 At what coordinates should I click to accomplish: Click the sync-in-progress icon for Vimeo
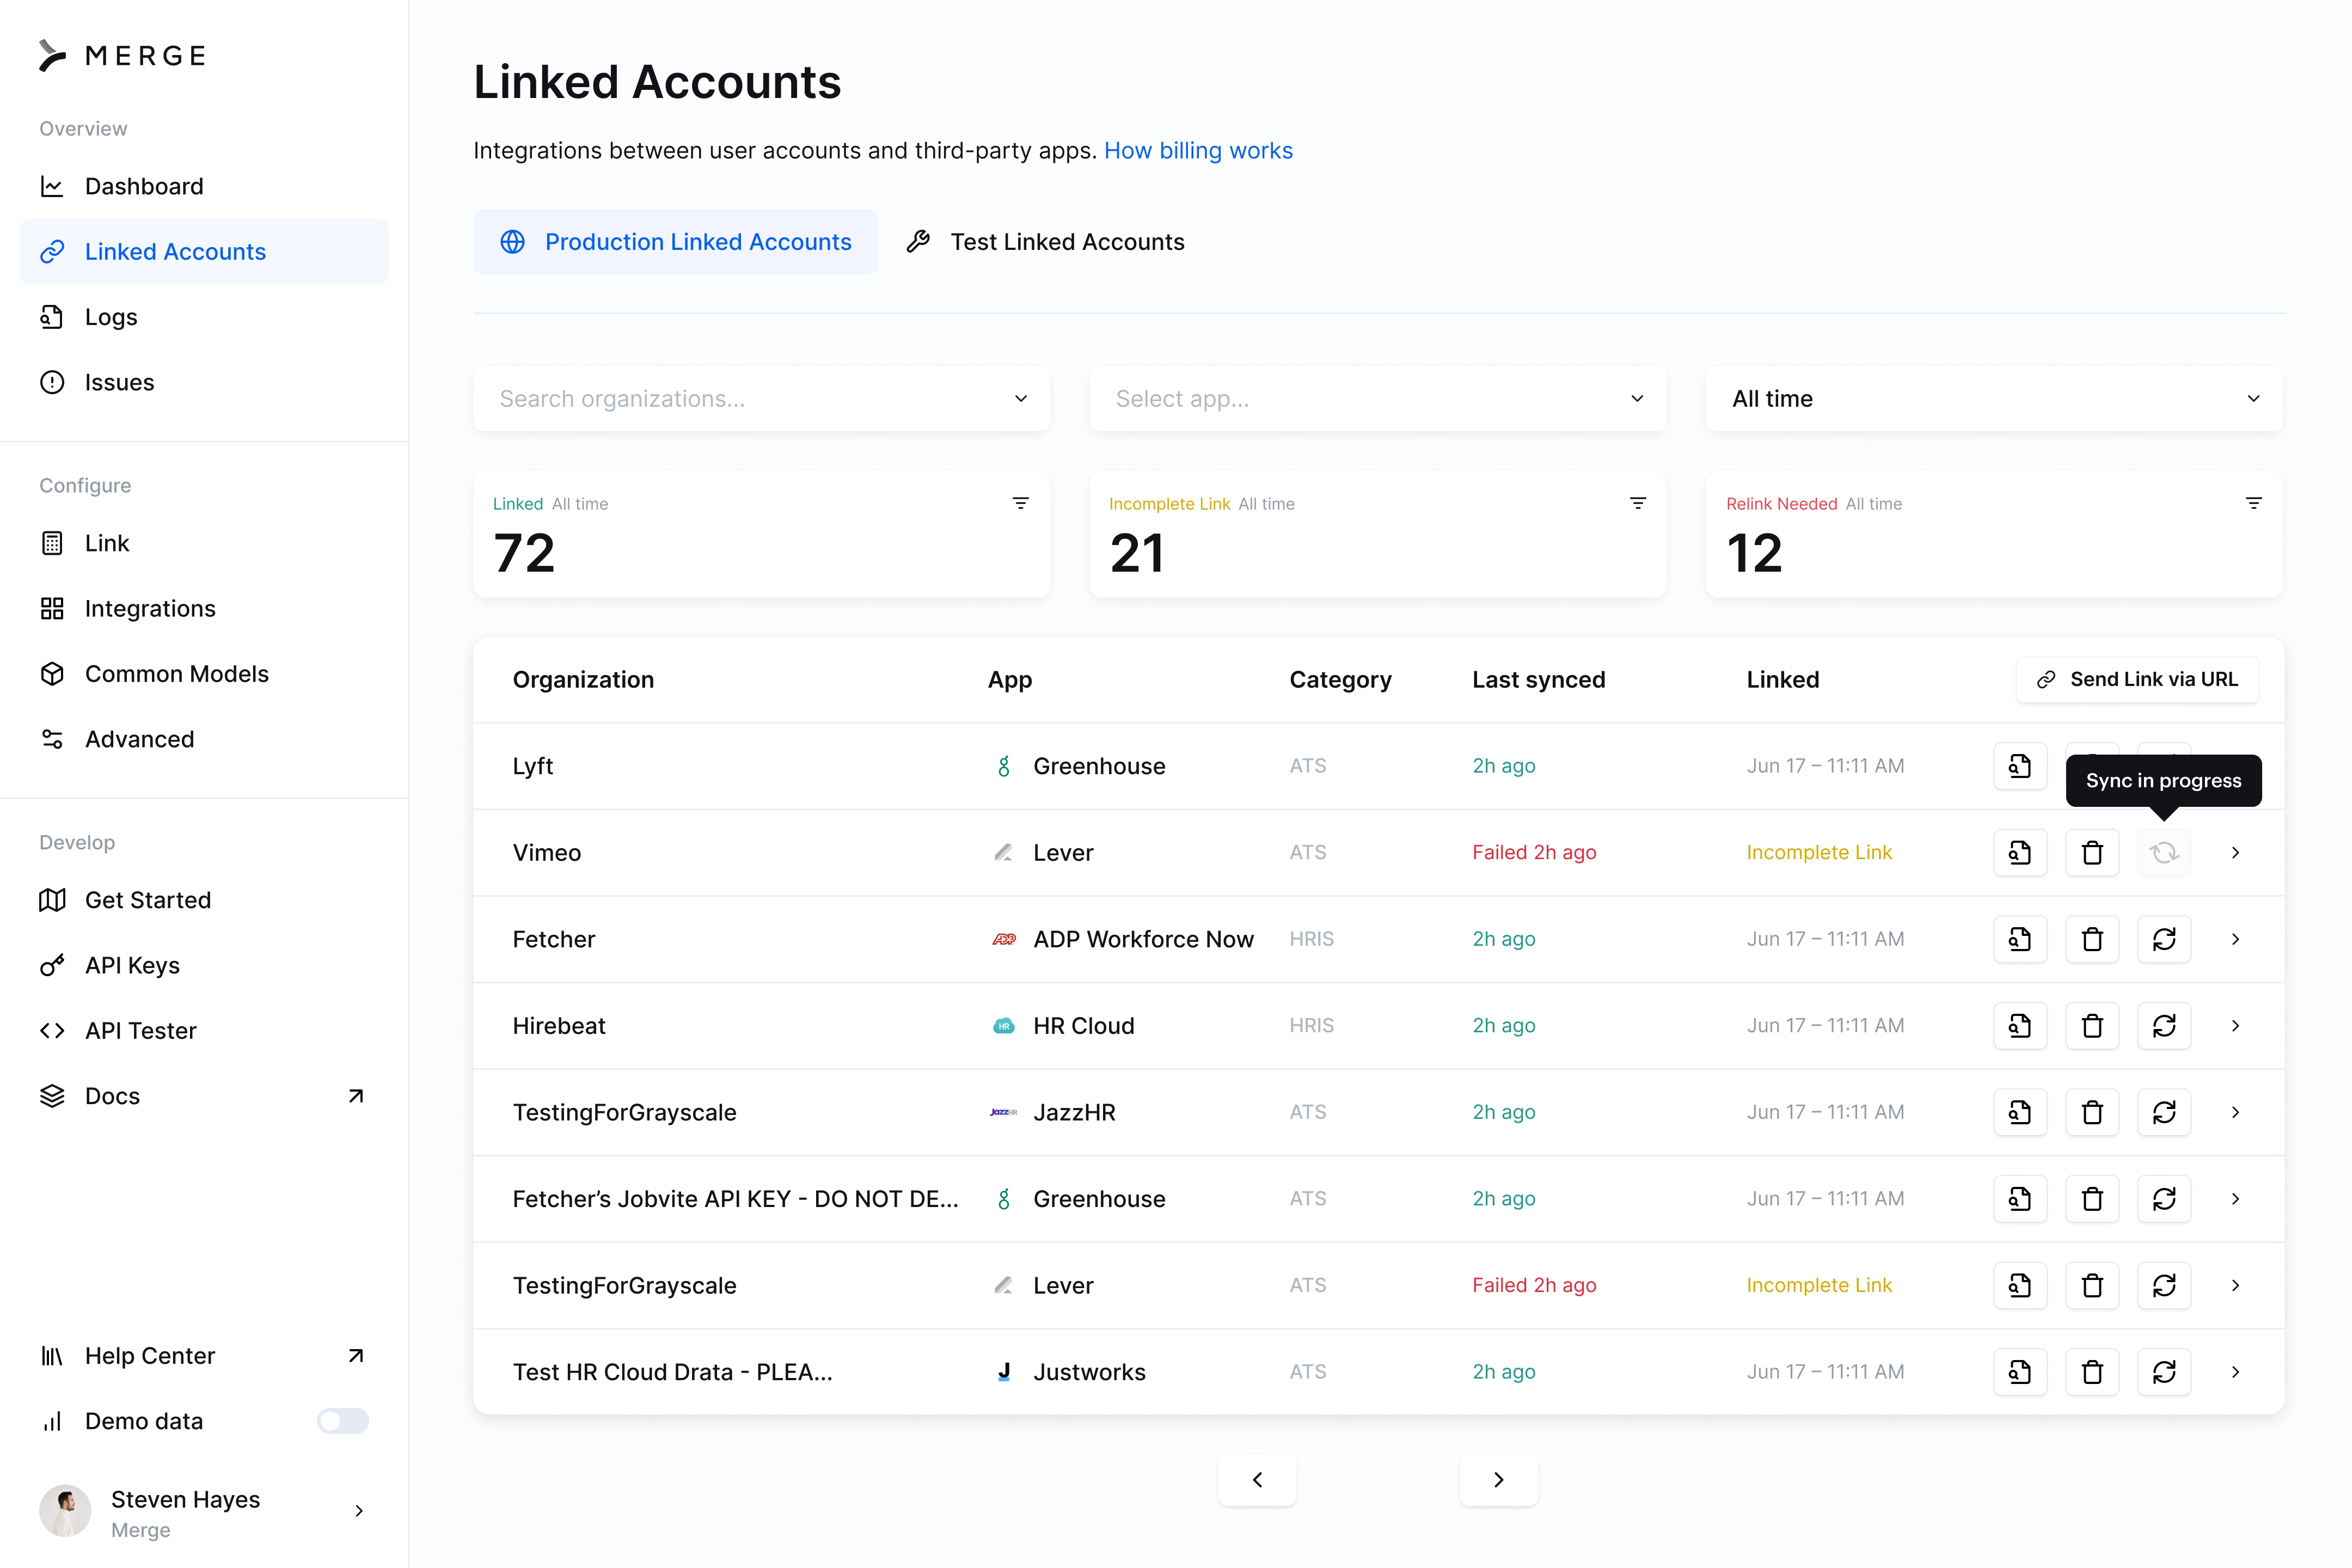(x=2164, y=853)
